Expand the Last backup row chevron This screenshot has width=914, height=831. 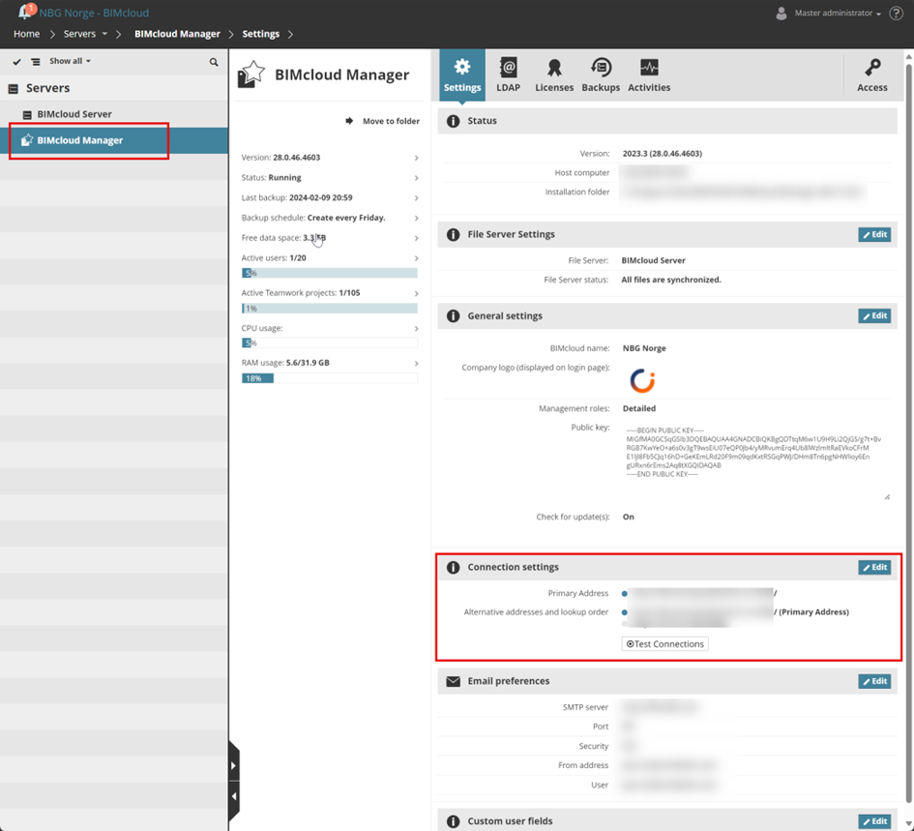click(416, 198)
